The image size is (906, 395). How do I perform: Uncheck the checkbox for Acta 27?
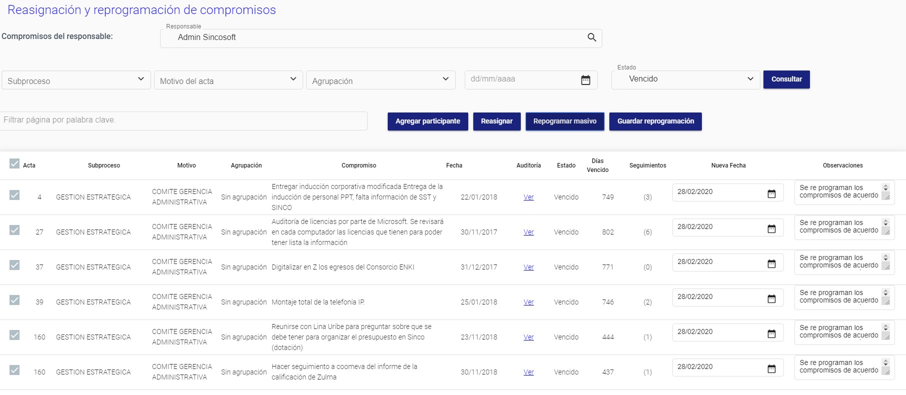tap(15, 230)
